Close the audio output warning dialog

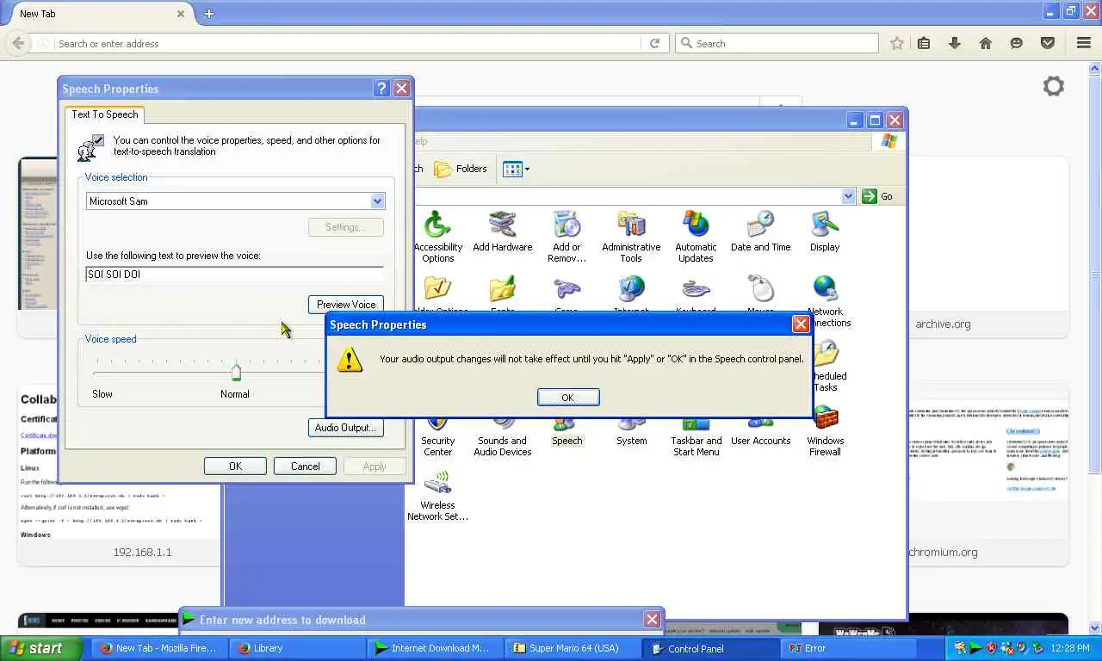[801, 324]
